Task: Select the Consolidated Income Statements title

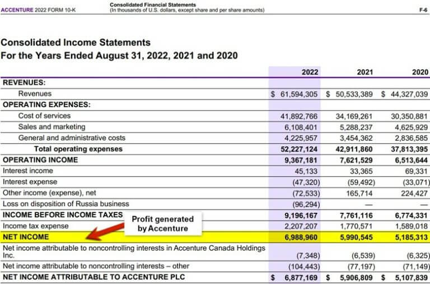Action: (76, 43)
